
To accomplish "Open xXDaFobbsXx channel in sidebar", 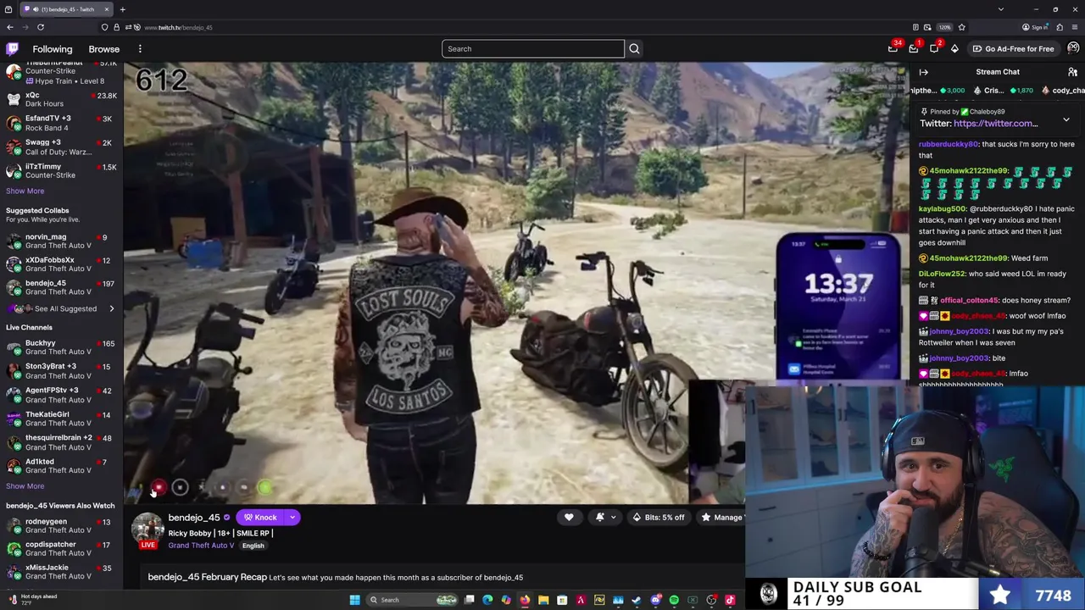I will coord(59,264).
